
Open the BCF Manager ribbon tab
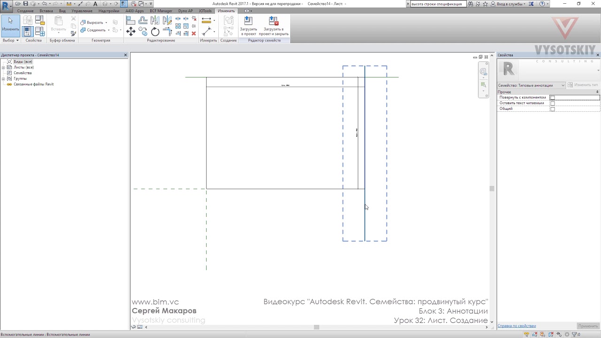[161, 11]
